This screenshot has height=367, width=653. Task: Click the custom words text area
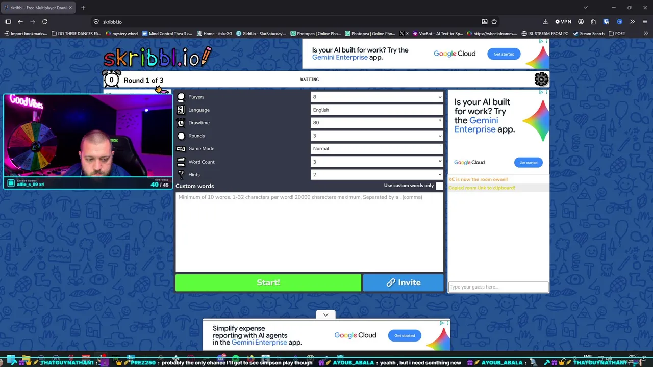tap(309, 232)
